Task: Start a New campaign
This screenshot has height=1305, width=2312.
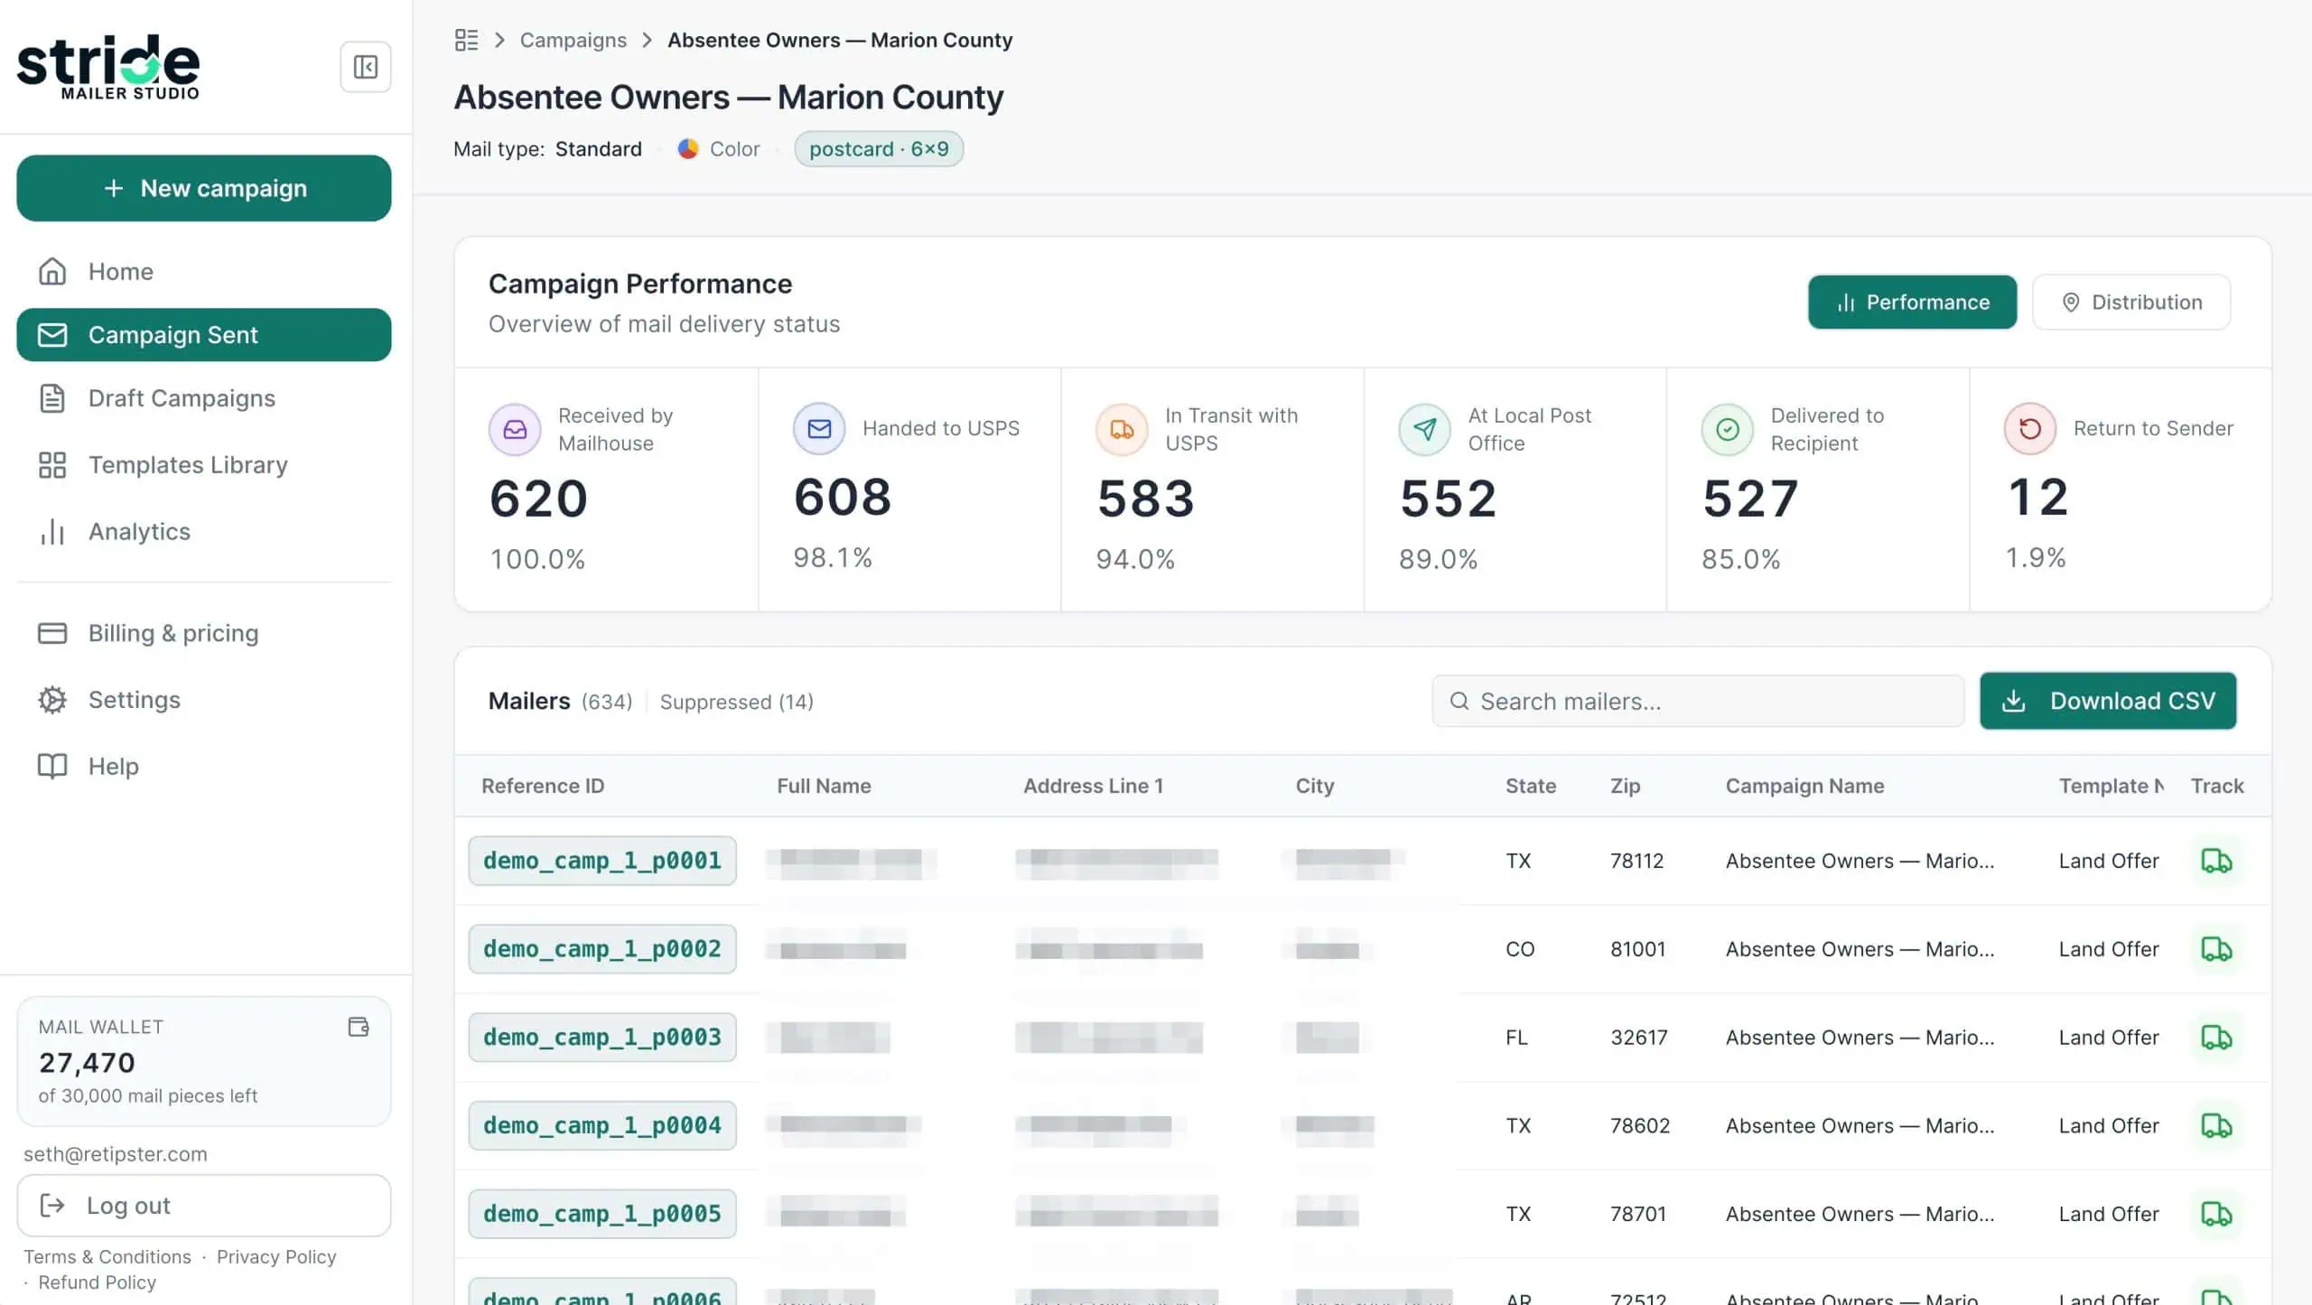Action: (204, 188)
